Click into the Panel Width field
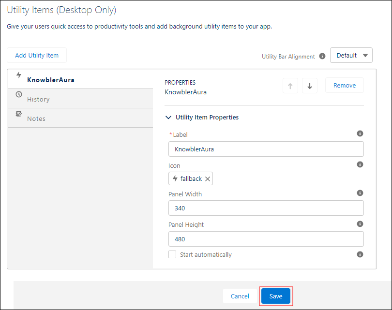Image resolution: width=392 pixels, height=310 pixels. click(266, 208)
